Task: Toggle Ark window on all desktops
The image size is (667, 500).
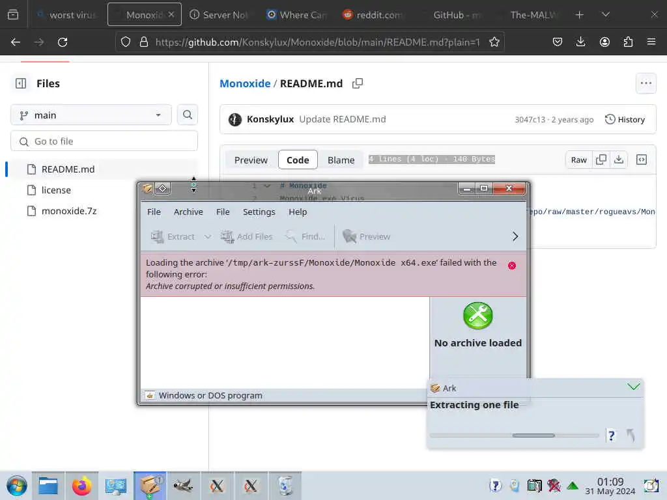Action: coord(163,188)
